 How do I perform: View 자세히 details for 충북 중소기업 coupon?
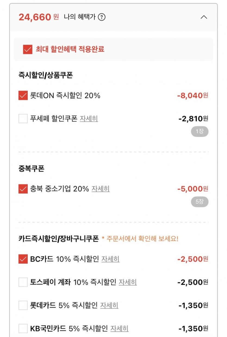point(101,189)
